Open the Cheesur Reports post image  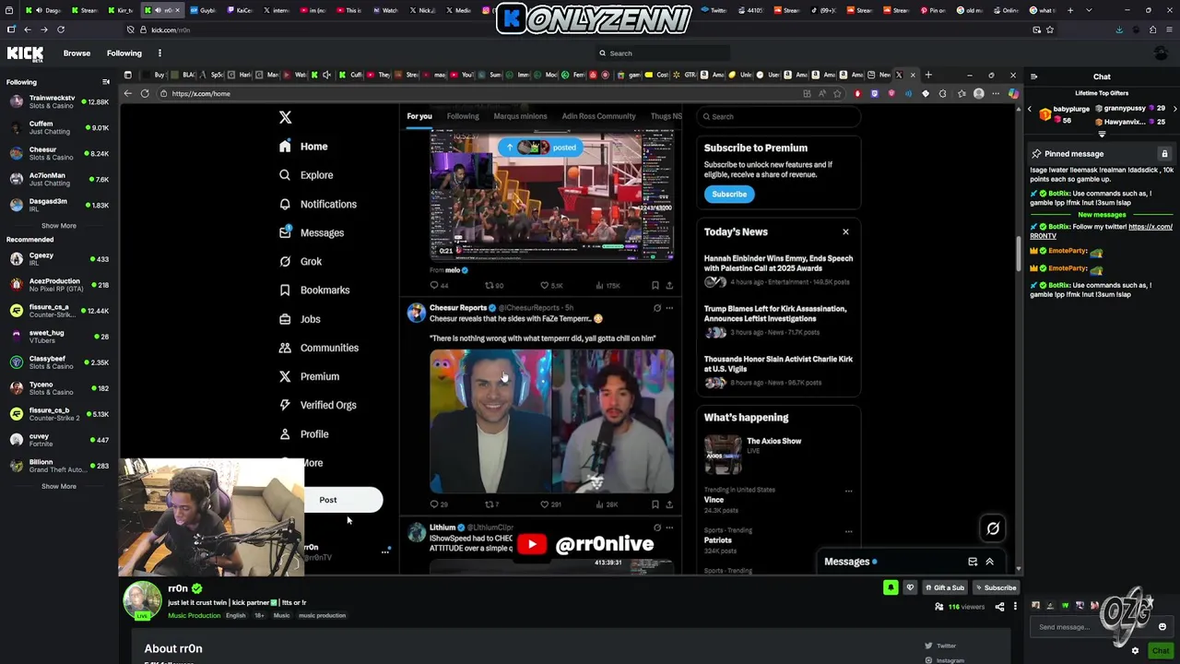point(551,421)
